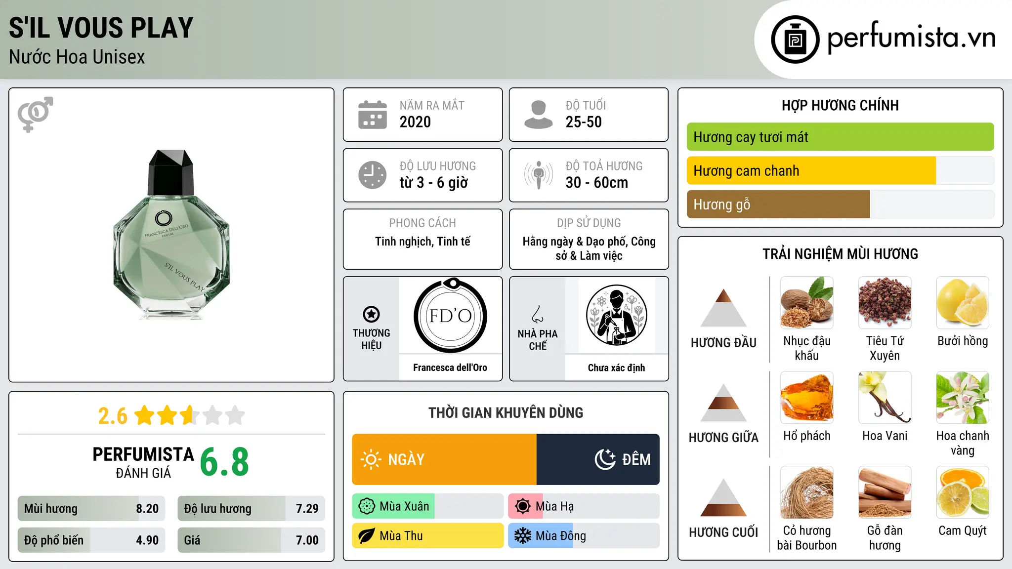Image resolution: width=1012 pixels, height=569 pixels.
Task: Click the longevity value từ 3 - 6 giờ
Action: (x=434, y=183)
